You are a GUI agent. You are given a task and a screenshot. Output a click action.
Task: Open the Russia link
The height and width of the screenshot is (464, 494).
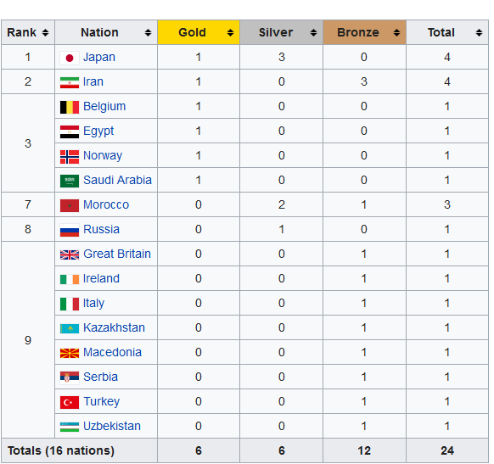tap(102, 229)
